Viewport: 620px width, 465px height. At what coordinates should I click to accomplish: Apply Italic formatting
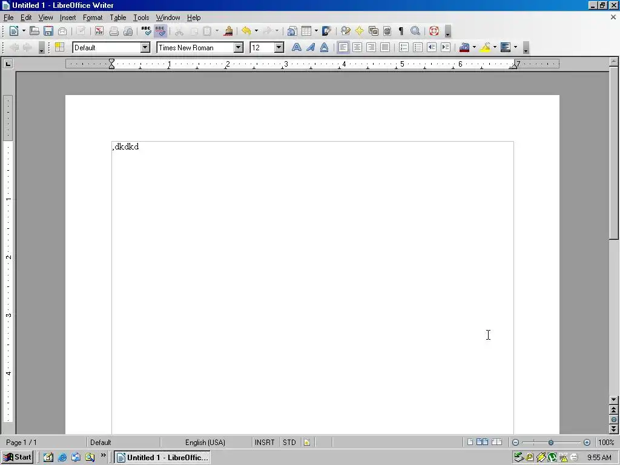(311, 47)
